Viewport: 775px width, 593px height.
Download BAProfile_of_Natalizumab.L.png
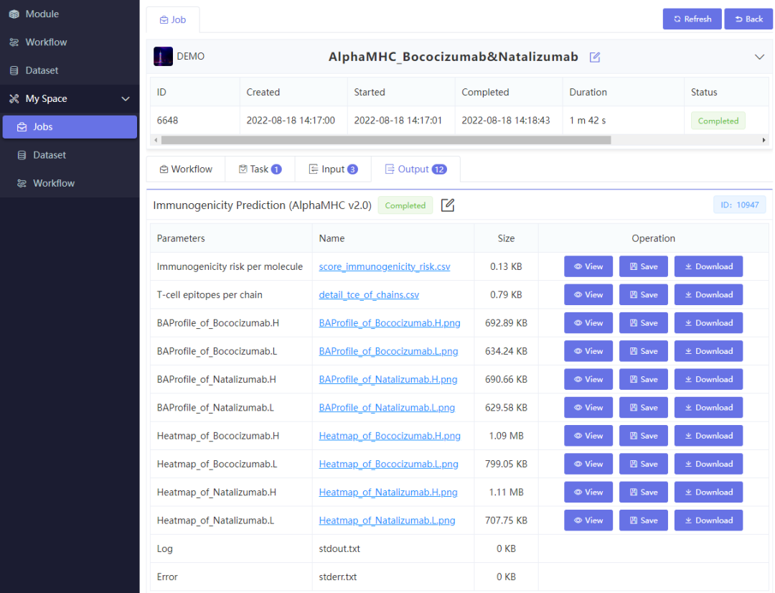point(708,408)
